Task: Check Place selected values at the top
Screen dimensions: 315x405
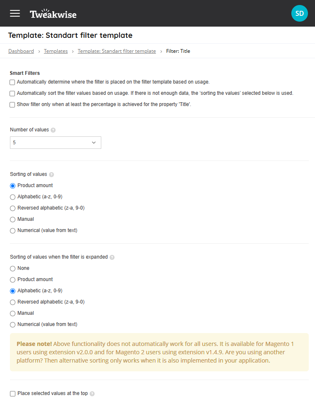Action: pos(12,394)
